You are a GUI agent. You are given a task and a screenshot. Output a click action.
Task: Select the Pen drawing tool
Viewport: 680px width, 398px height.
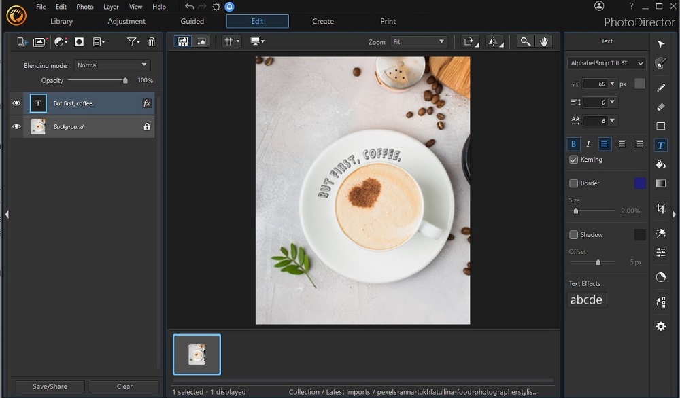click(x=660, y=87)
